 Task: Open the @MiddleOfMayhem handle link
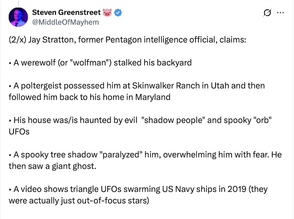[65, 22]
